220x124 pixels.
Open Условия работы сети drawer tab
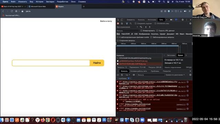[139, 71]
